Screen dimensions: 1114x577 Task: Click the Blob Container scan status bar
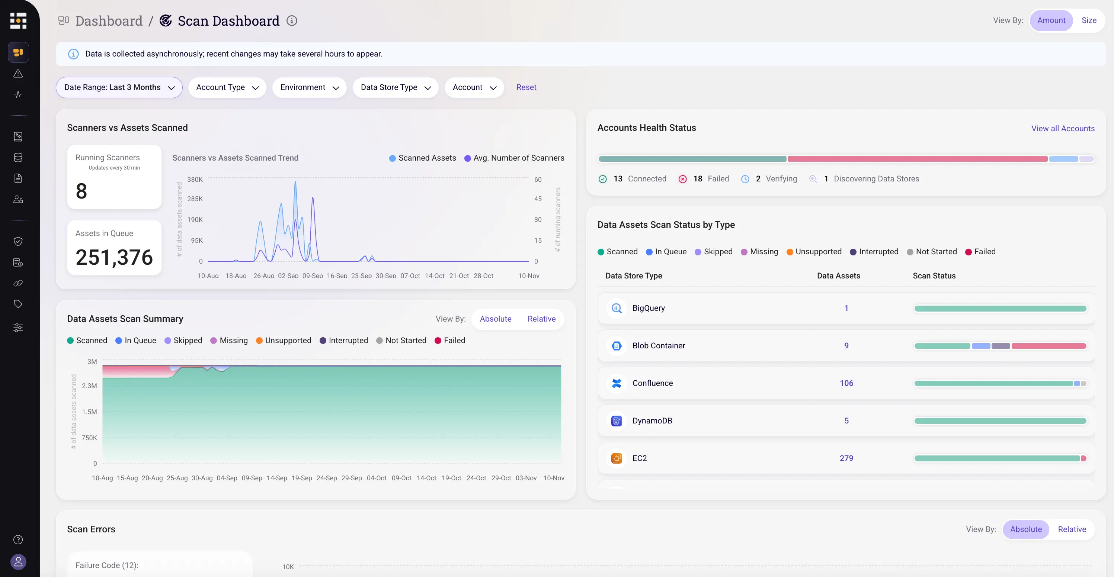pos(1000,346)
